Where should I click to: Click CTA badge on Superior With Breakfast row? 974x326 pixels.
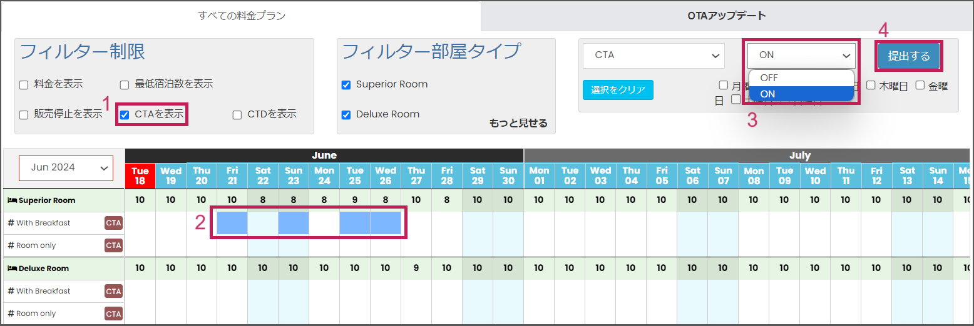pyautogui.click(x=113, y=223)
